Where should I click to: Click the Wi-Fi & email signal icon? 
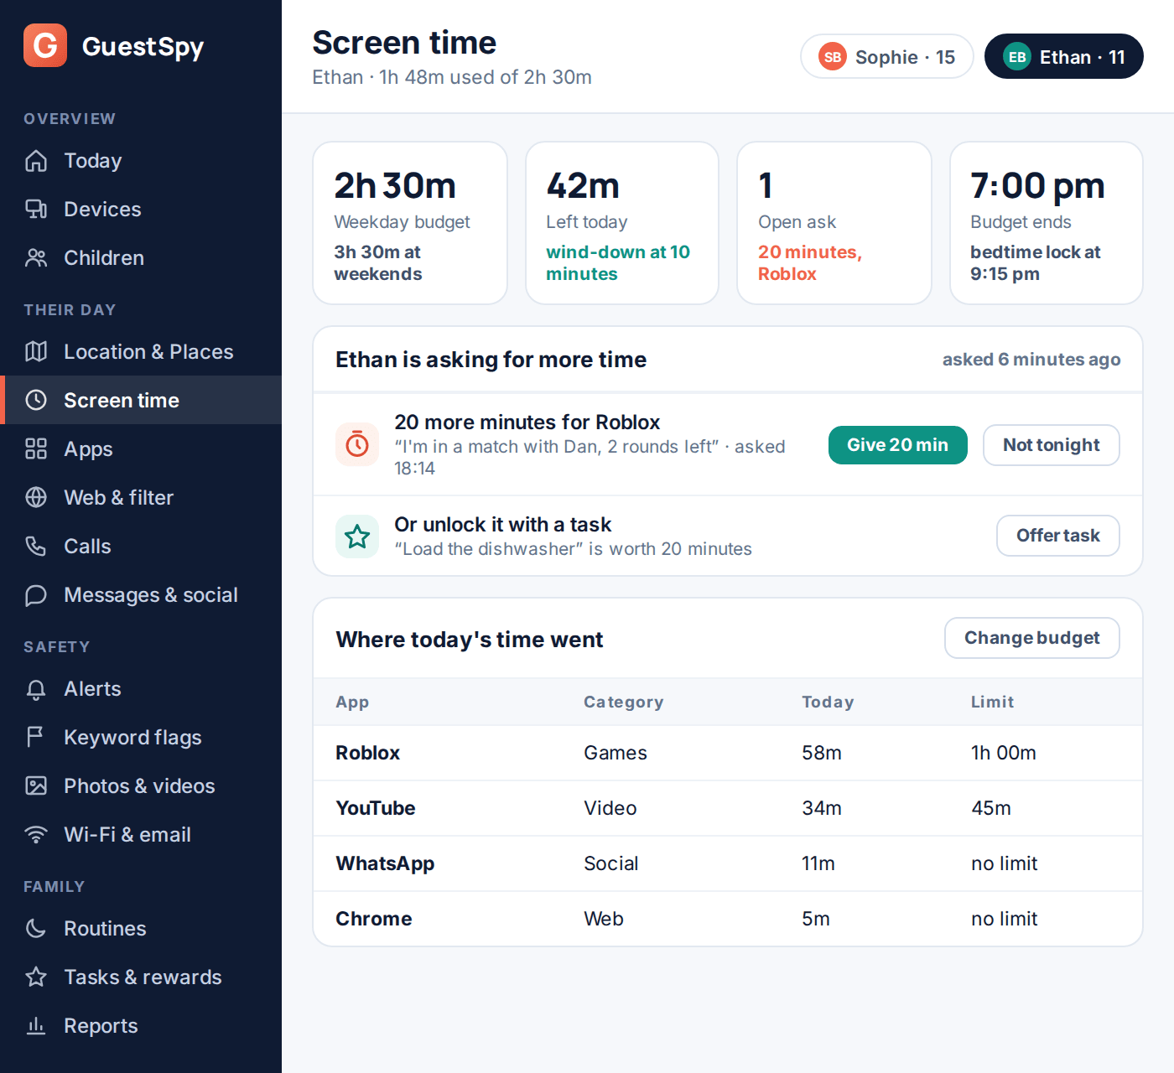pyautogui.click(x=36, y=834)
